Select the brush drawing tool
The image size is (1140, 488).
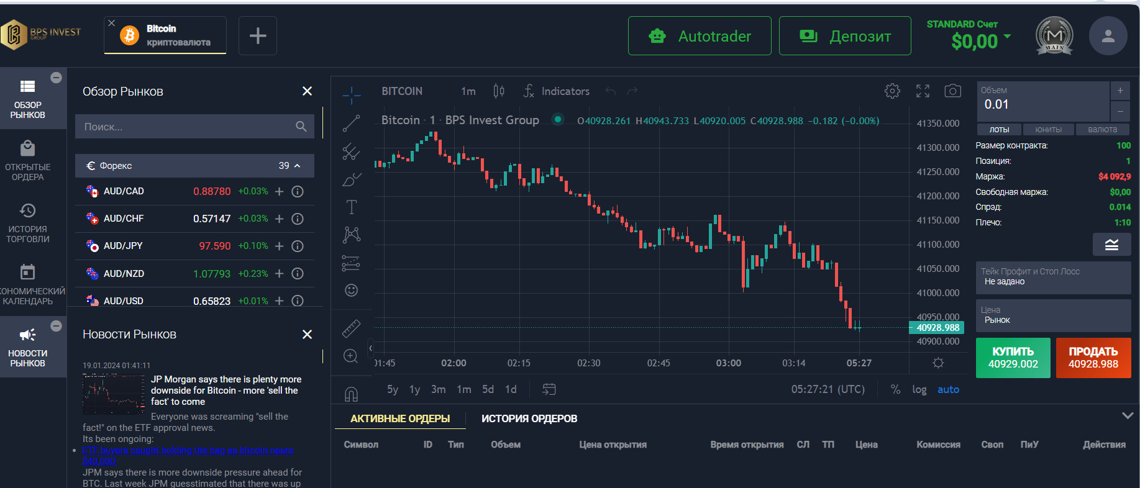click(351, 179)
